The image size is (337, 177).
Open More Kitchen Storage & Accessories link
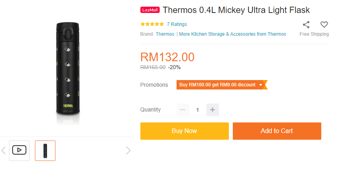click(x=232, y=34)
